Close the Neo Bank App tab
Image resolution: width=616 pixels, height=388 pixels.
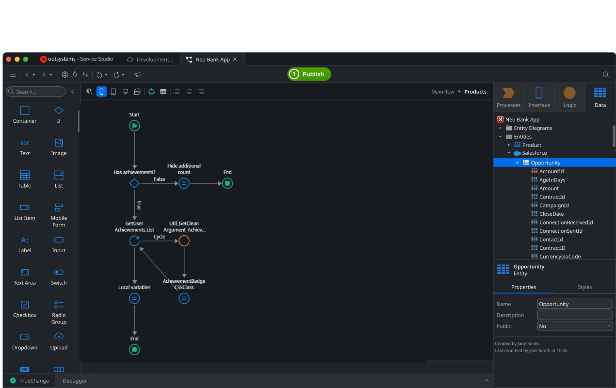click(235, 60)
